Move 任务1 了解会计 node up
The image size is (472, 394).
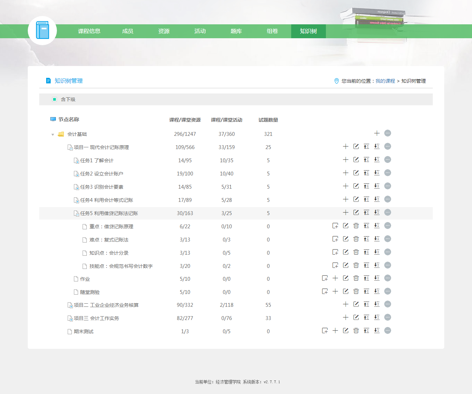pos(366,159)
